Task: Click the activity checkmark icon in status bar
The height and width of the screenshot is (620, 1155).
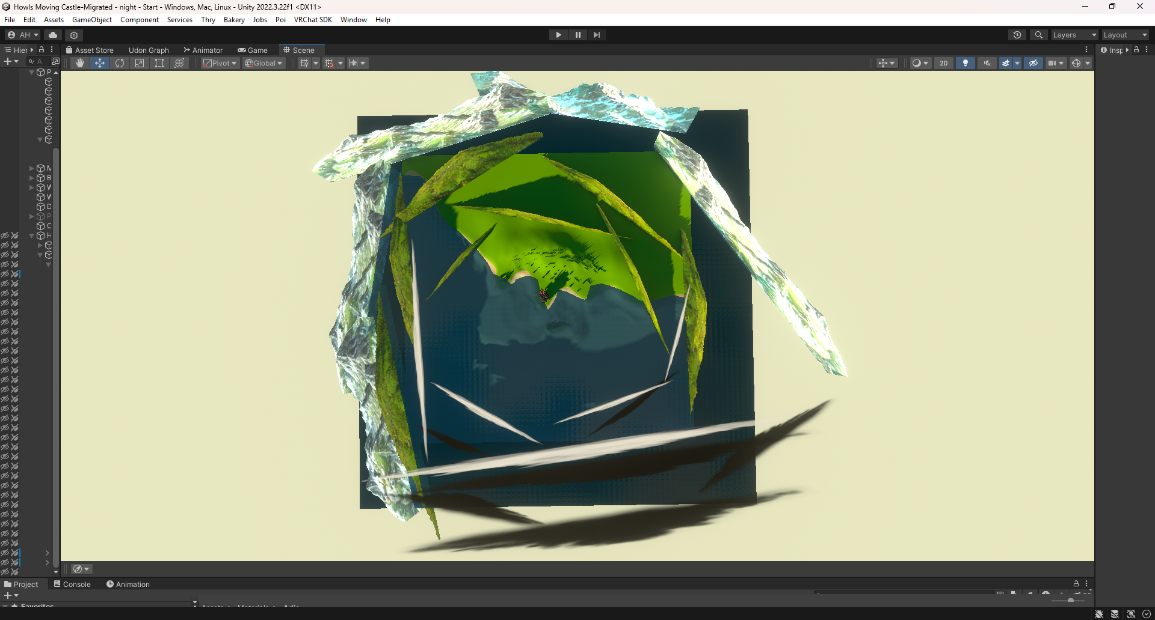Action: tap(1147, 614)
